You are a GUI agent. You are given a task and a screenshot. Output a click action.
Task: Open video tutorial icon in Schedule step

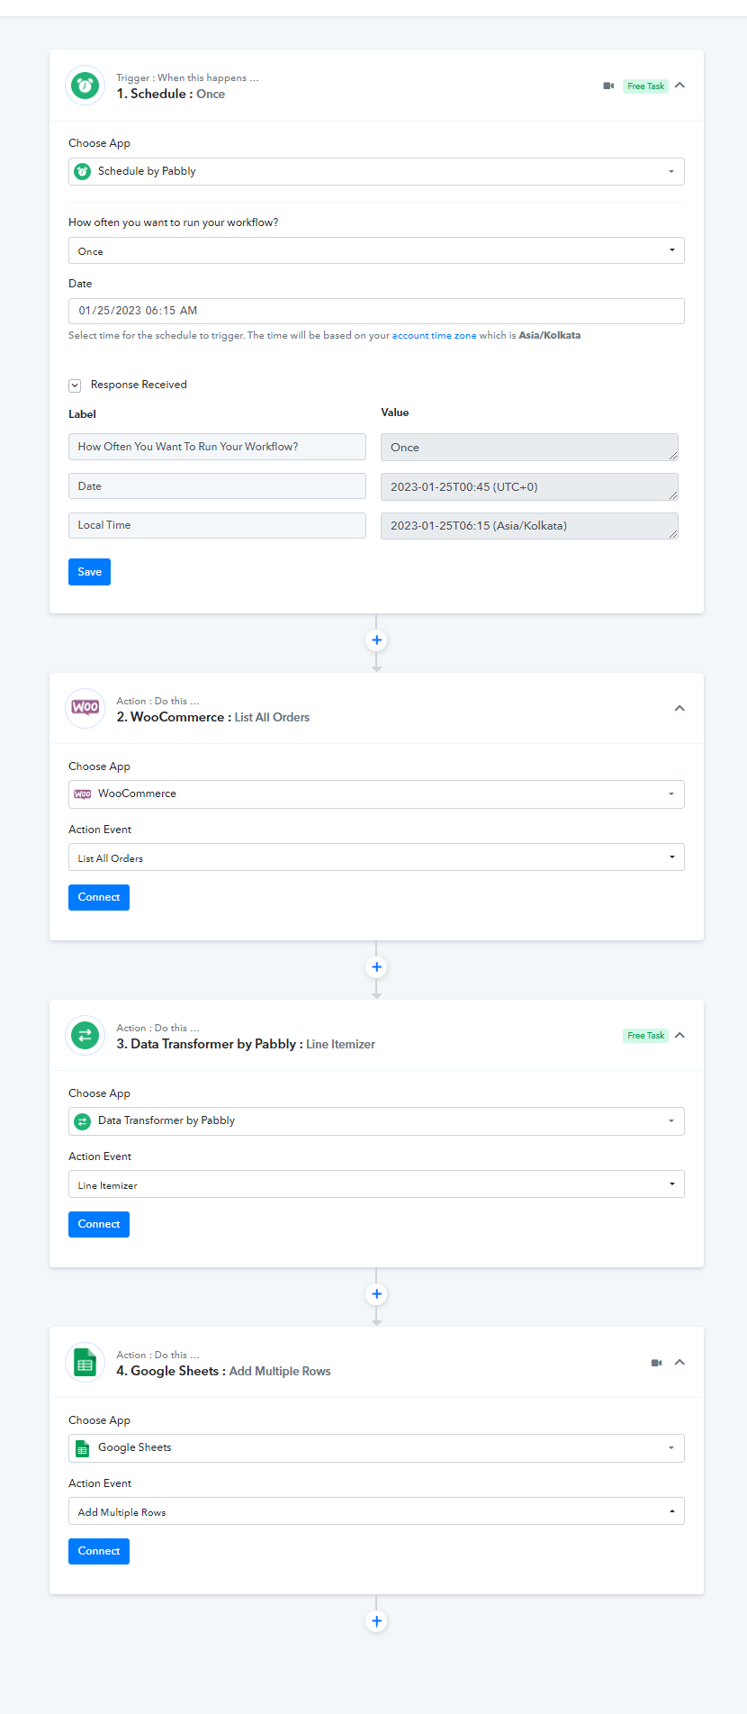[608, 86]
